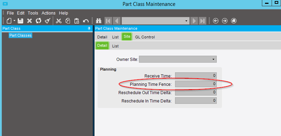
Task: Switch to the GL Control tab
Action: click(145, 37)
